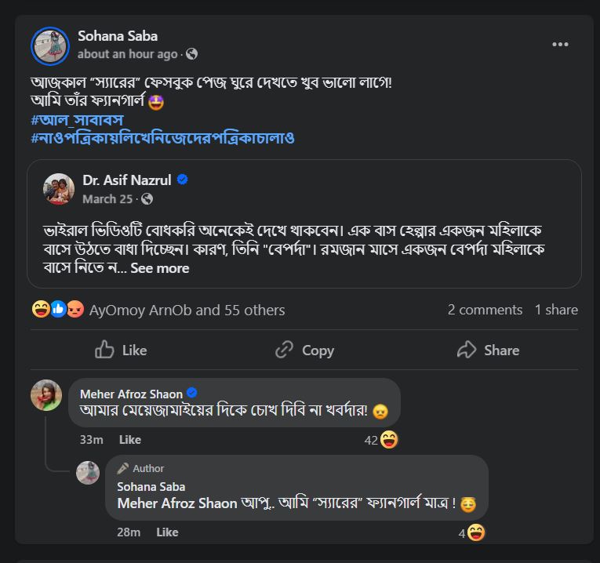Image resolution: width=600 pixels, height=563 pixels.
Task: Open the 2 comments list
Action: tap(485, 310)
